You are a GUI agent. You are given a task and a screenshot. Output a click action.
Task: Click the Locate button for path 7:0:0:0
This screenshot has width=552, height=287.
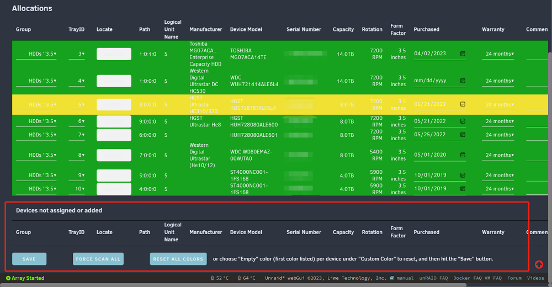point(114,155)
